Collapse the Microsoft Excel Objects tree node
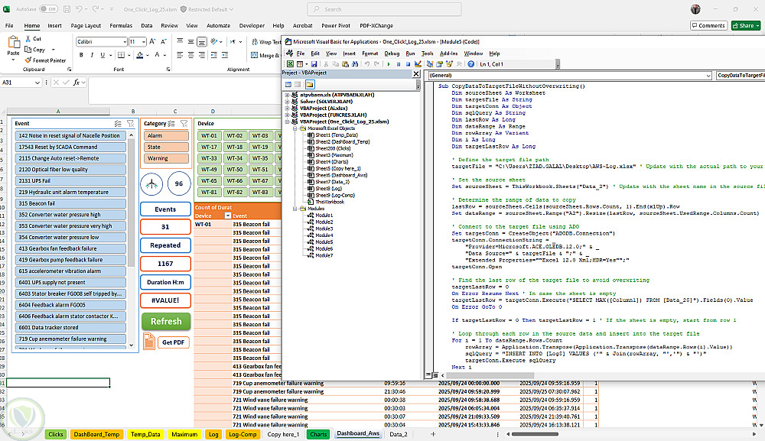The width and height of the screenshot is (765, 441). coord(295,128)
